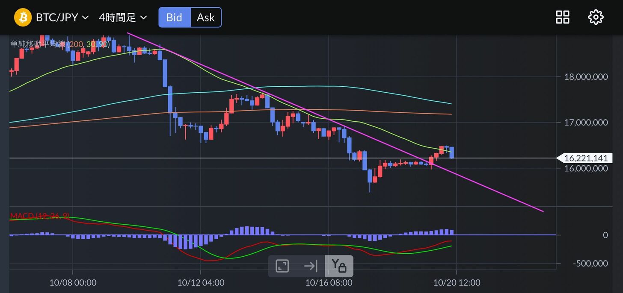623x293 pixels.
Task: Select the 単純移動平均線 indicator label
Action: [38, 44]
